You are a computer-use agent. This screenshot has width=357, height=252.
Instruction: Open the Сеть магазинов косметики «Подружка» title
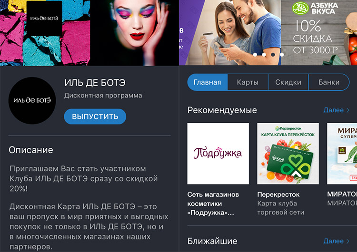[x=213, y=204]
